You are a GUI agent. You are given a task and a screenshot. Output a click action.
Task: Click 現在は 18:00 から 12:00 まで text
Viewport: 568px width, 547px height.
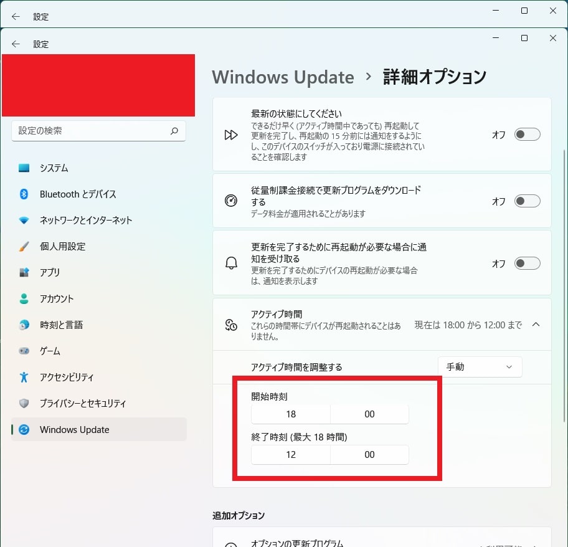468,325
